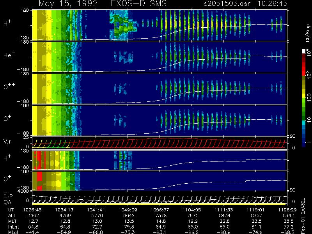Click the H+ label below the V,r panel
Image resolution: width=312 pixels, height=234 pixels.
click(x=7, y=158)
